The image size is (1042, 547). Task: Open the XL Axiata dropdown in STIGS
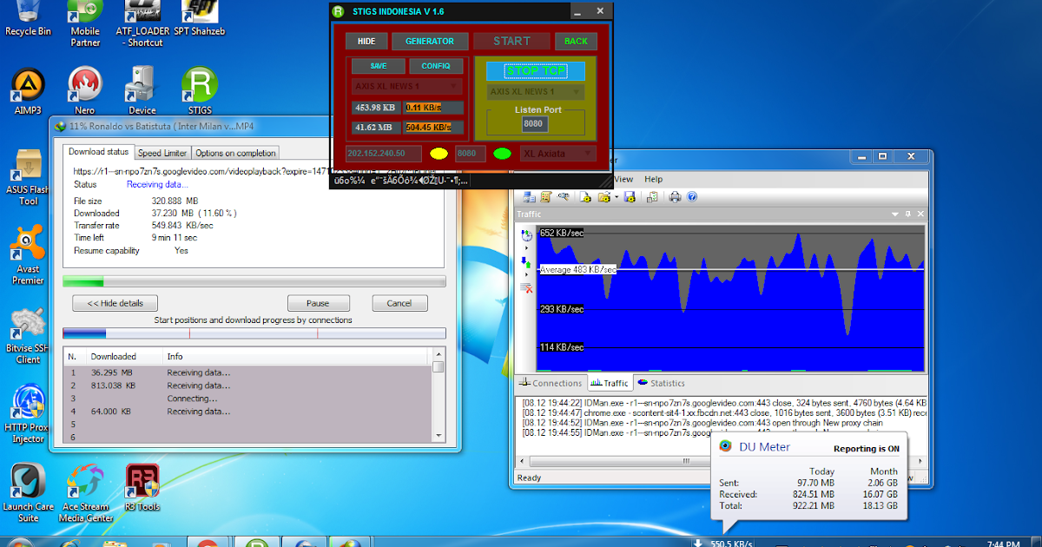coord(558,154)
